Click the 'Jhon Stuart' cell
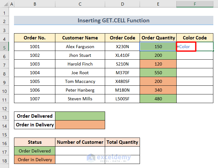This screenshot has height=168, width=218. pos(80,55)
